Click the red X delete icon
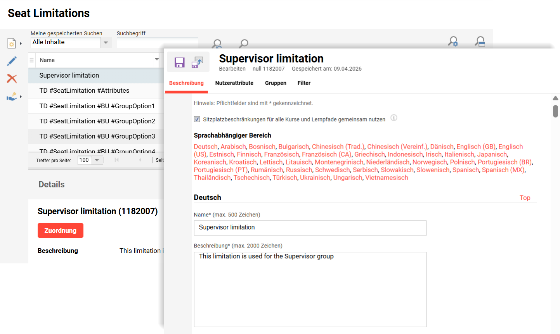560x334 pixels. click(x=12, y=78)
